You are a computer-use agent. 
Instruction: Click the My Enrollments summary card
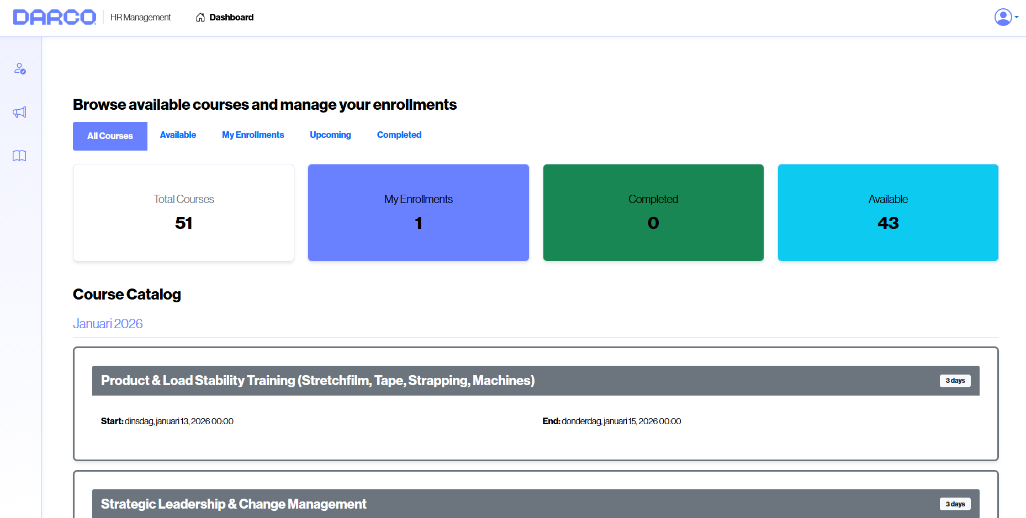(418, 212)
